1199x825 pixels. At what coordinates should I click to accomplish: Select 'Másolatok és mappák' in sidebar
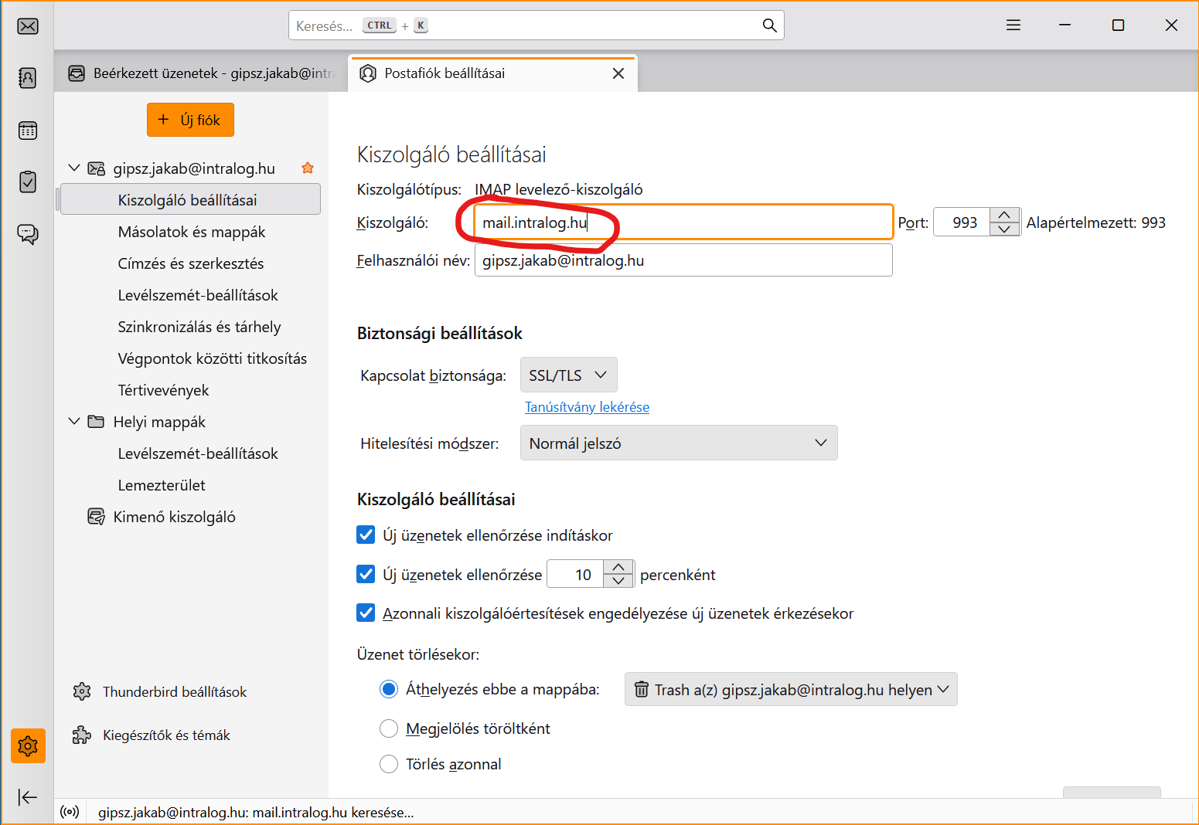click(191, 232)
